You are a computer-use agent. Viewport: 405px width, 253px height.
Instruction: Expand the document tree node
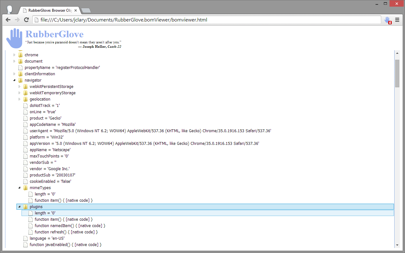14,61
